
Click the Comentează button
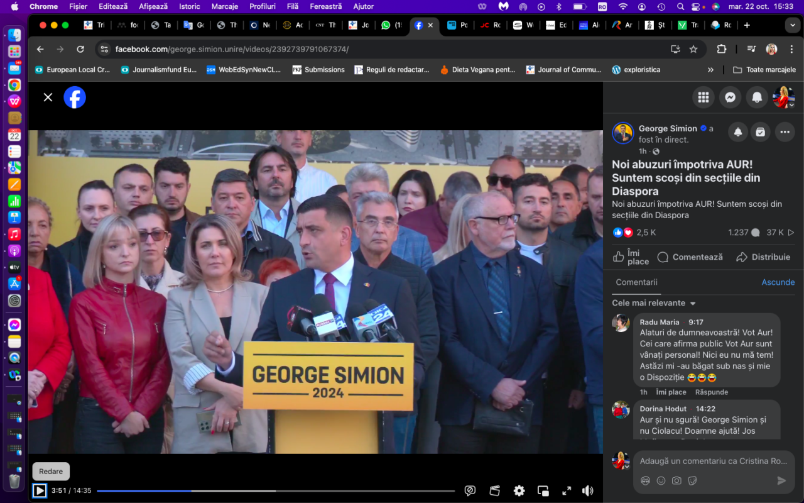(690, 257)
